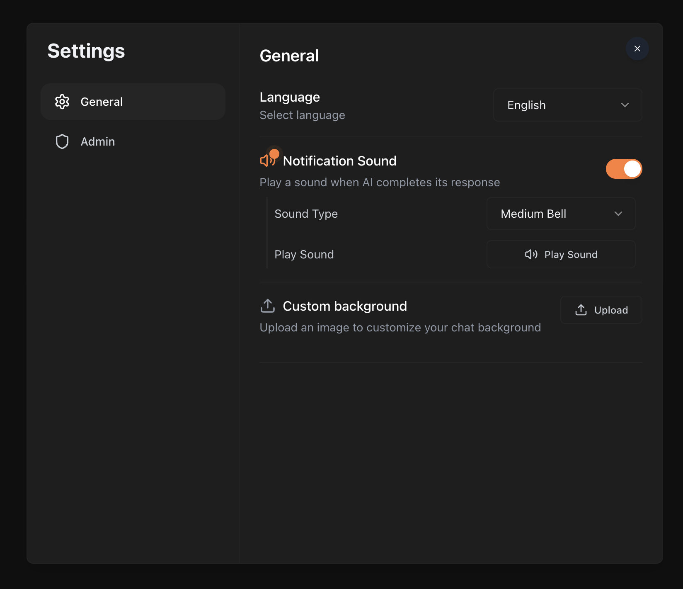
Task: Switch to the Admin settings section
Action: pyautogui.click(x=98, y=141)
